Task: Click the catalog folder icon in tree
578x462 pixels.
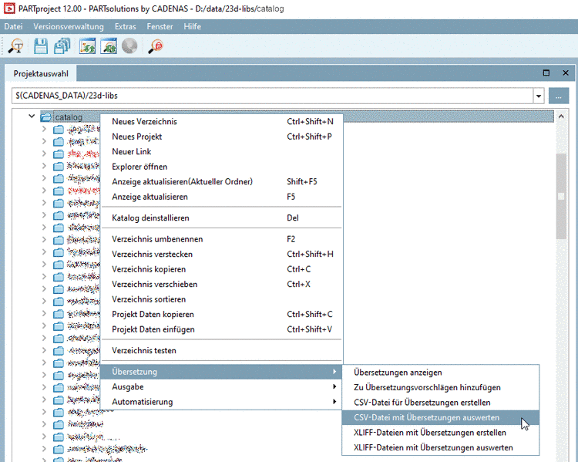Action: click(45, 117)
